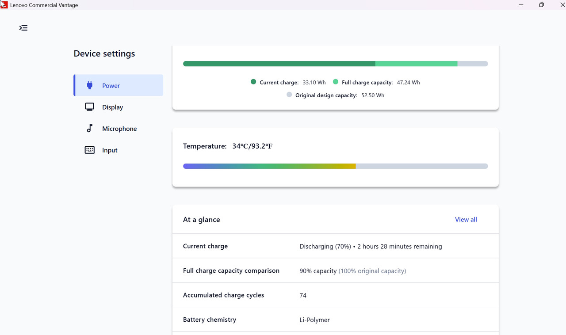Click the dark green Current charge dot
Image resolution: width=566 pixels, height=335 pixels.
[x=253, y=82]
